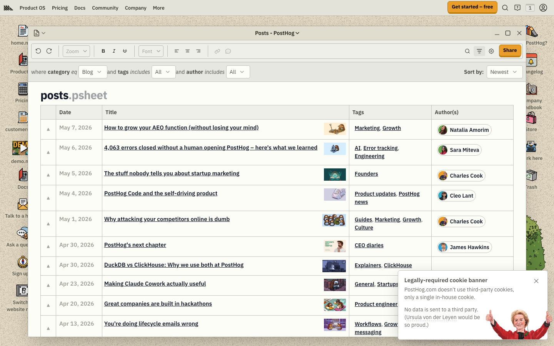Open the Talk to a human desktop icon
The height and width of the screenshot is (346, 554).
(17, 208)
